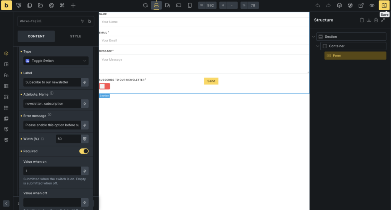This screenshot has height=210, width=391.
Task: Click dynamic data bolt beside Attribute Name field
Action: (x=85, y=104)
